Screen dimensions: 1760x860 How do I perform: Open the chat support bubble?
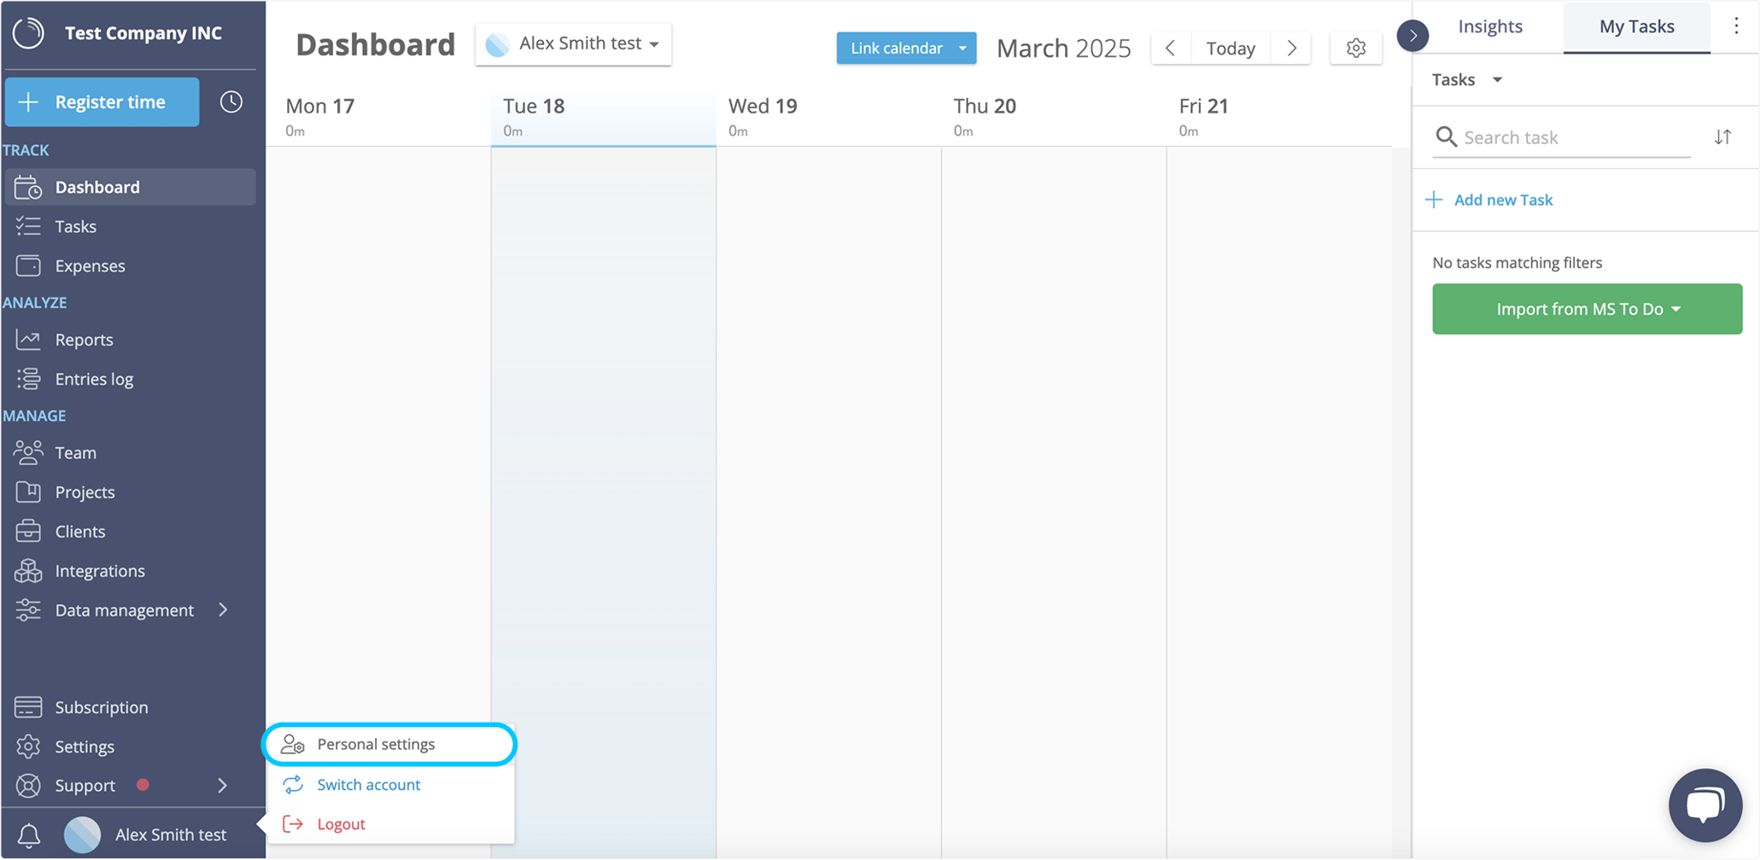[1704, 805]
